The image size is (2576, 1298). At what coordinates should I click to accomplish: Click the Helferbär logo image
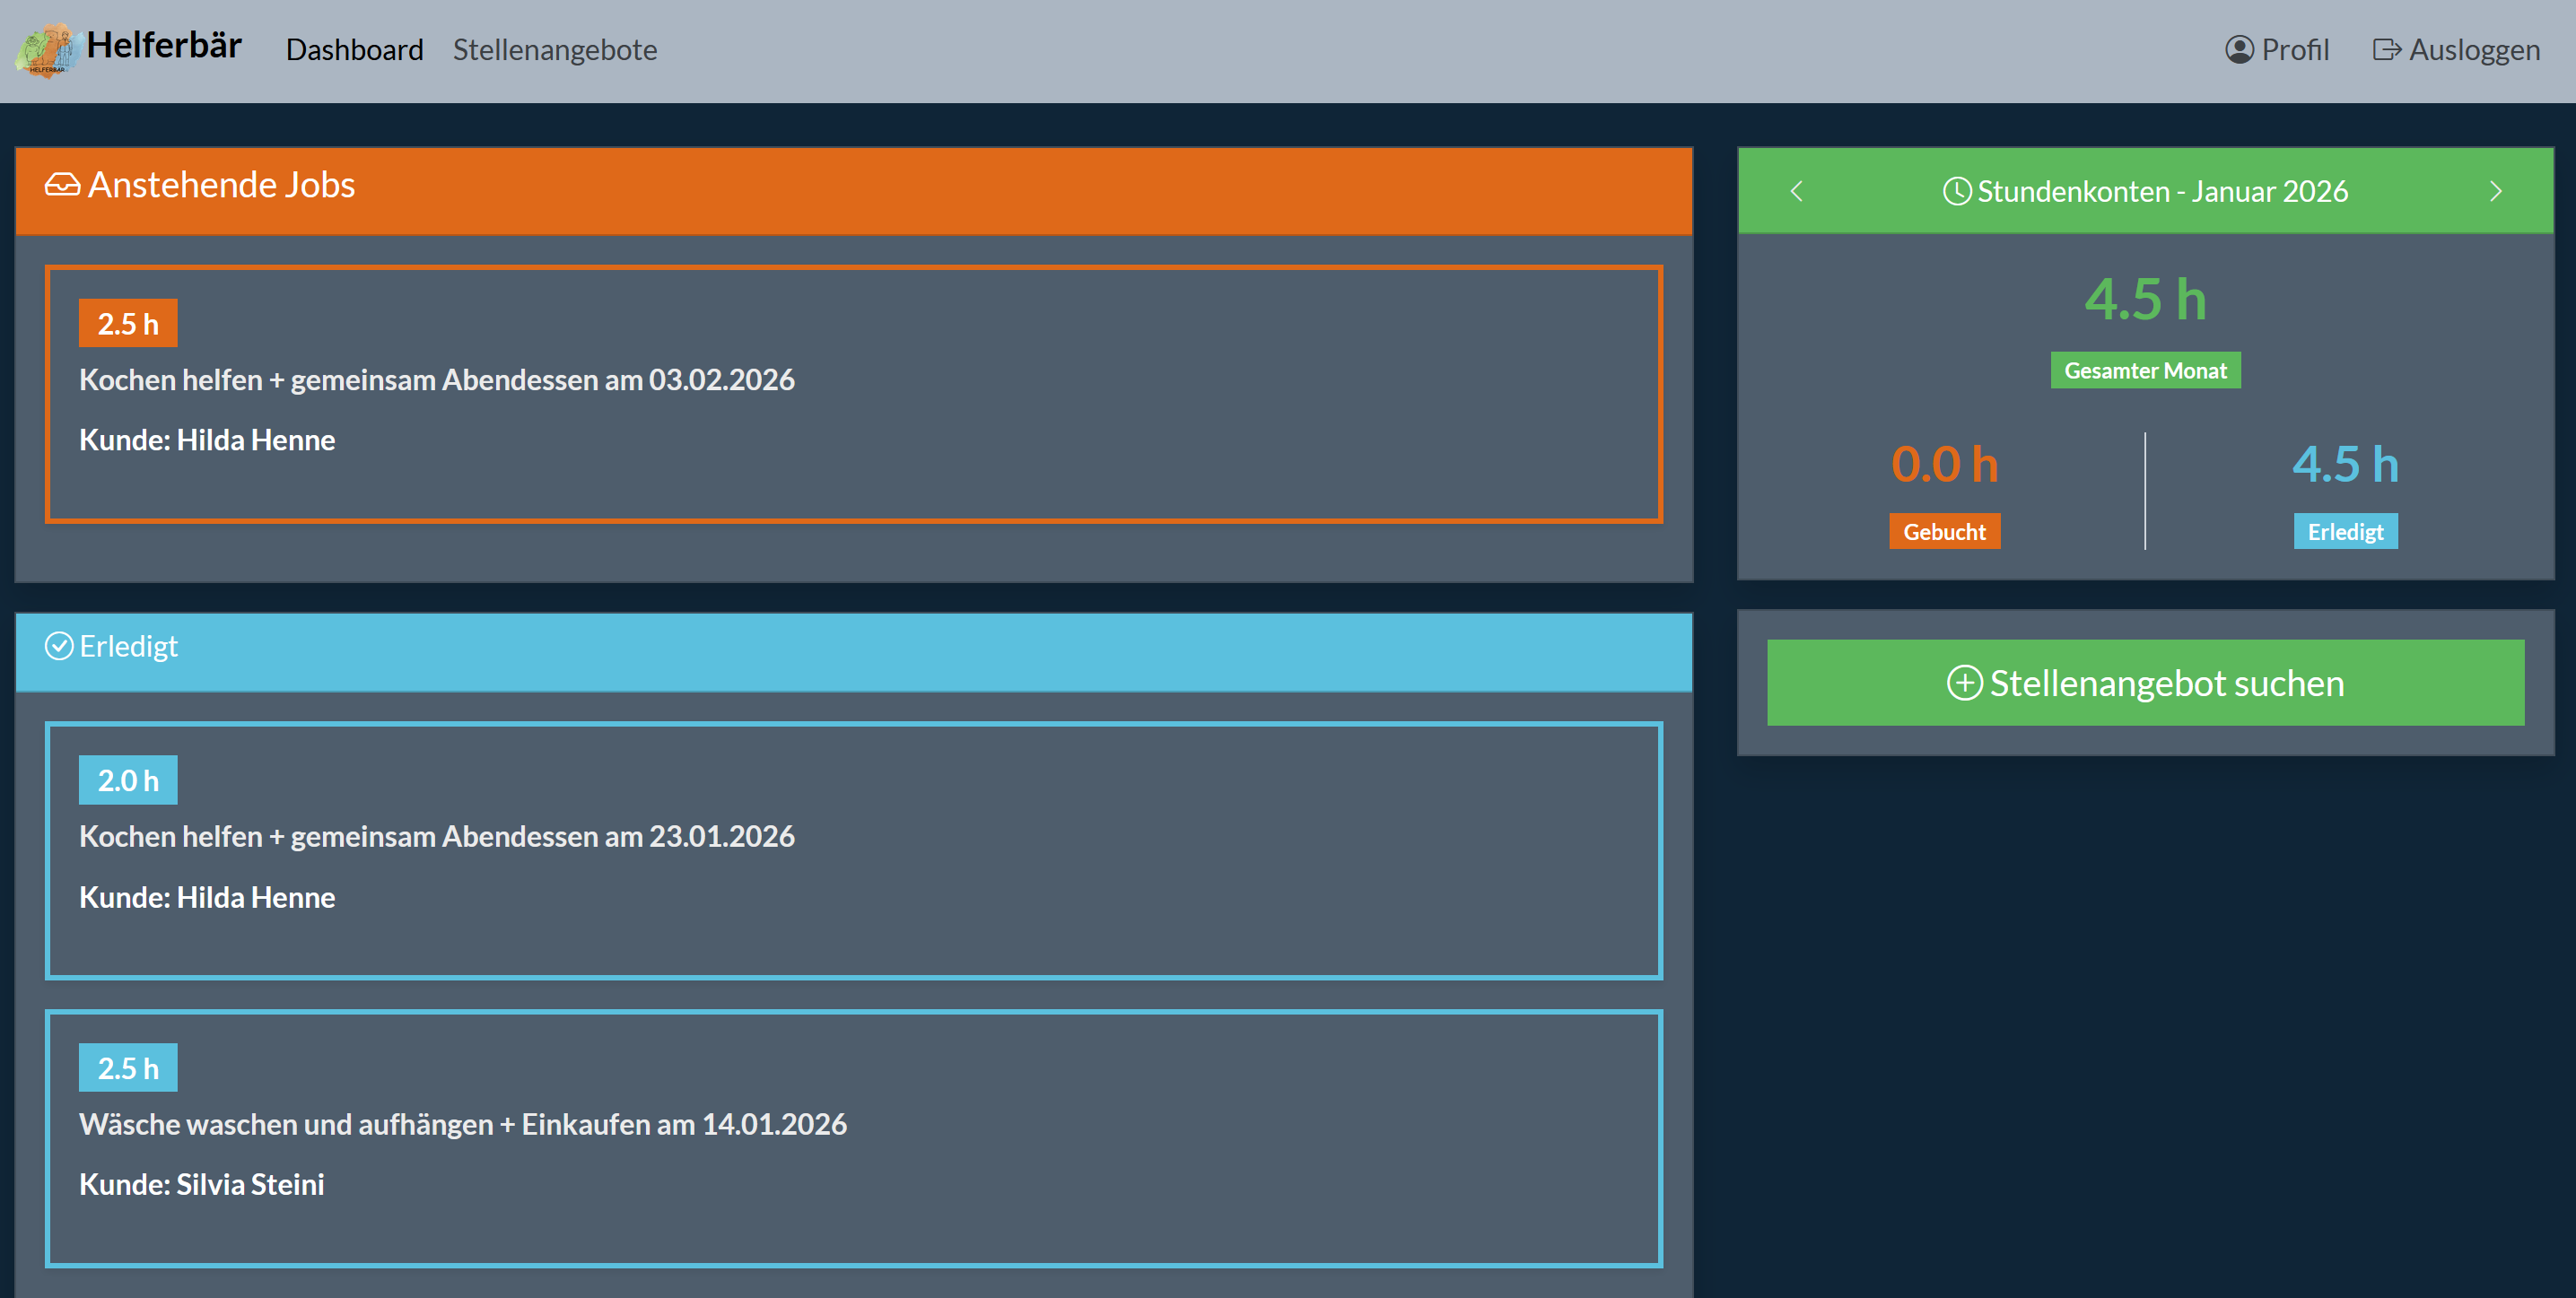pyautogui.click(x=46, y=50)
